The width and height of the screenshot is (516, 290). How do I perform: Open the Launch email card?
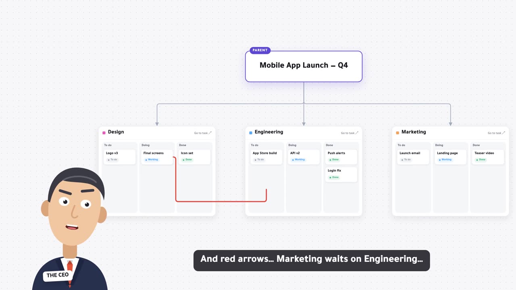click(x=413, y=157)
